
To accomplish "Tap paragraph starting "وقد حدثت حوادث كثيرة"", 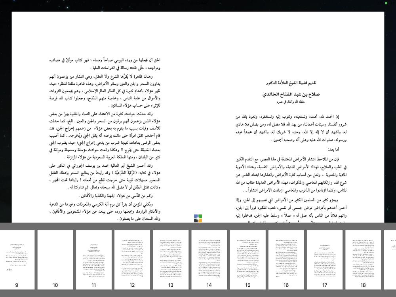I will (x=105, y=135).
